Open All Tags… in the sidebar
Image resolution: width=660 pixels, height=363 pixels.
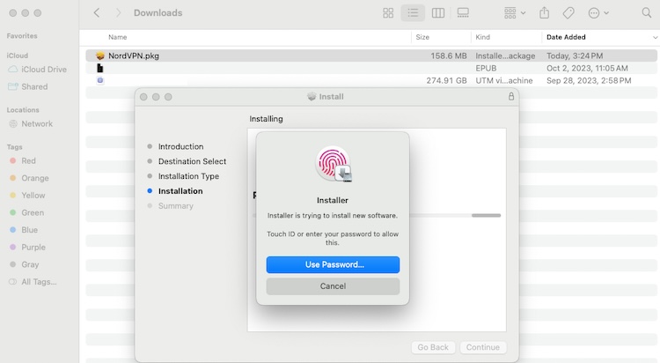(x=33, y=282)
